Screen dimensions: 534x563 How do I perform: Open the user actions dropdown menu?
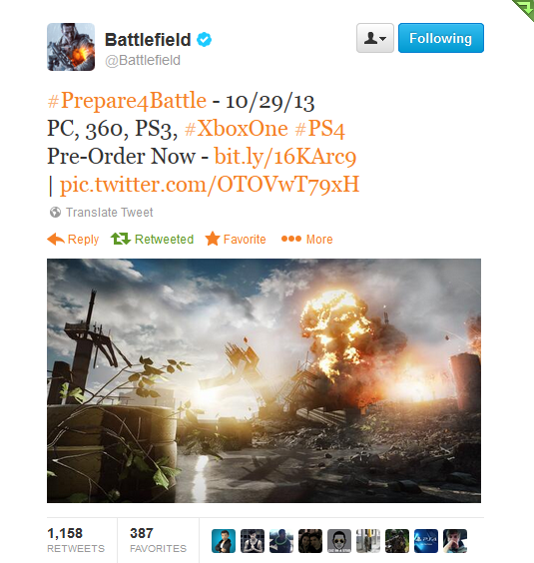(x=375, y=38)
